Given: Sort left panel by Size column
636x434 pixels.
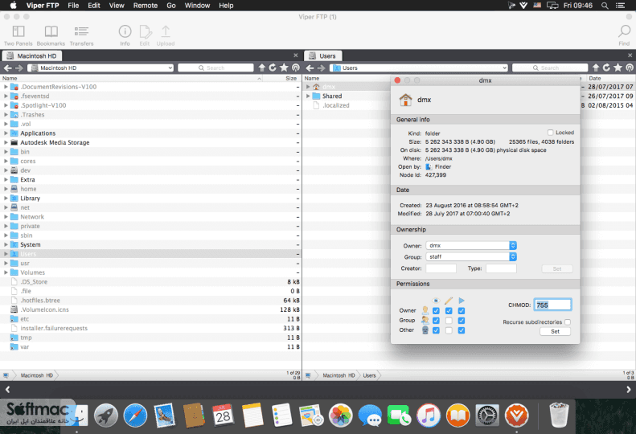Looking at the screenshot, I should [x=291, y=78].
